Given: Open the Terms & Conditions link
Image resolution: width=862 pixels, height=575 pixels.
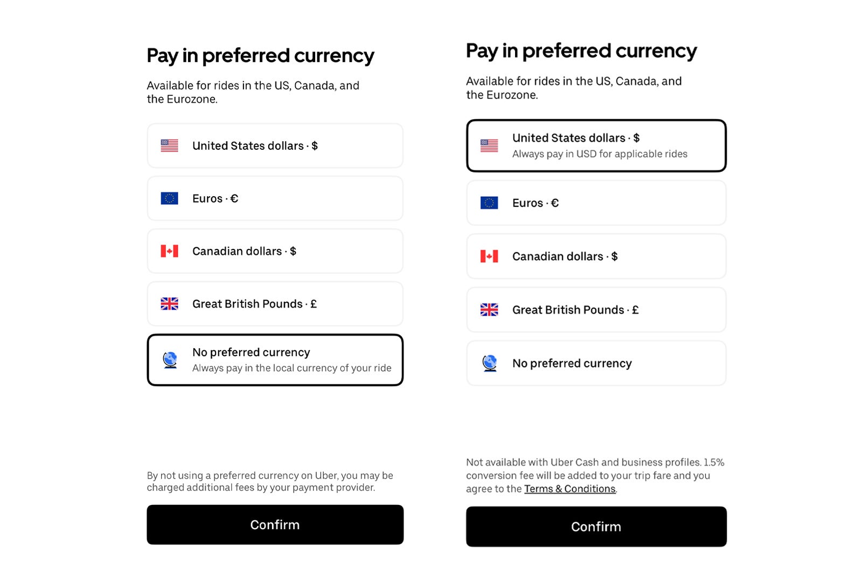Looking at the screenshot, I should pos(569,489).
